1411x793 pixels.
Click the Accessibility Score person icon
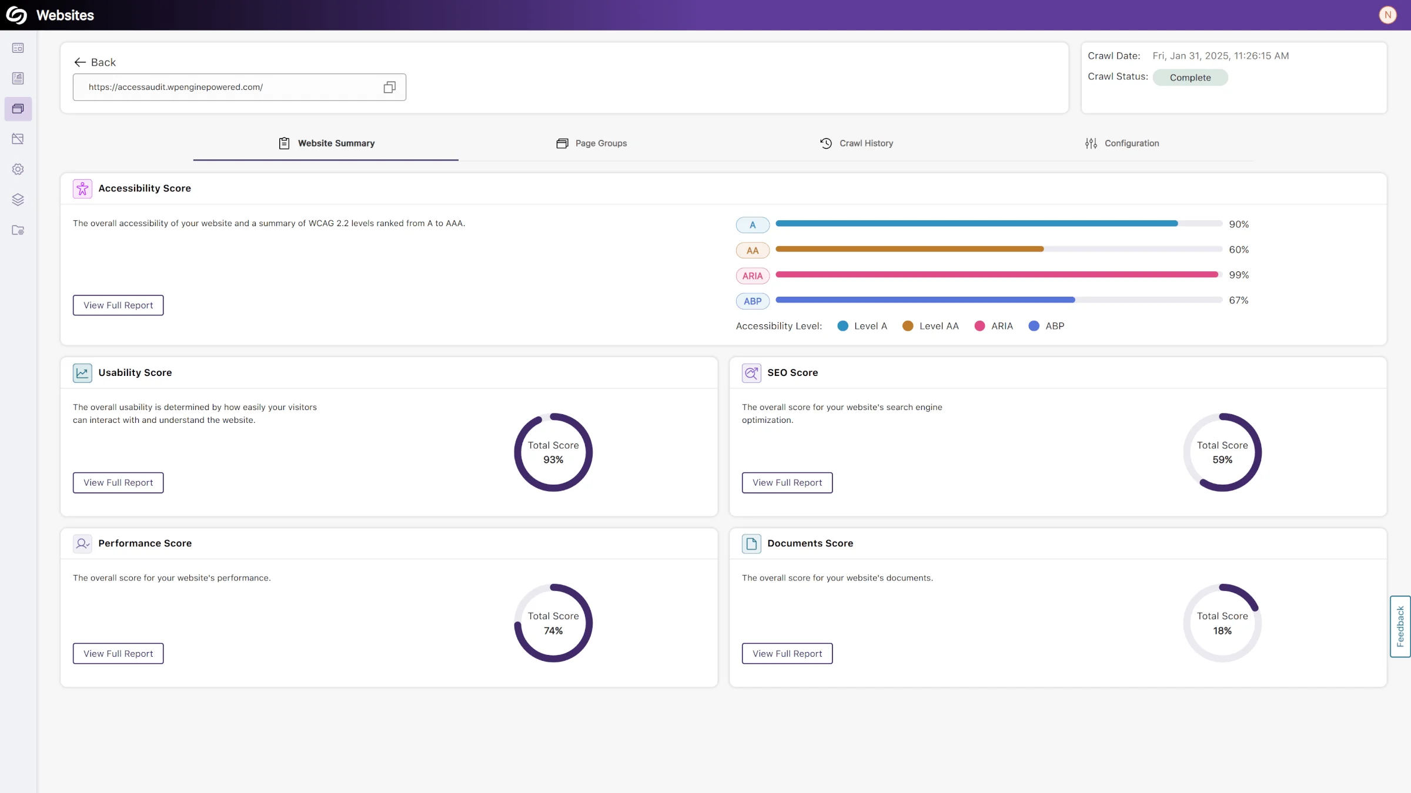[x=82, y=189]
